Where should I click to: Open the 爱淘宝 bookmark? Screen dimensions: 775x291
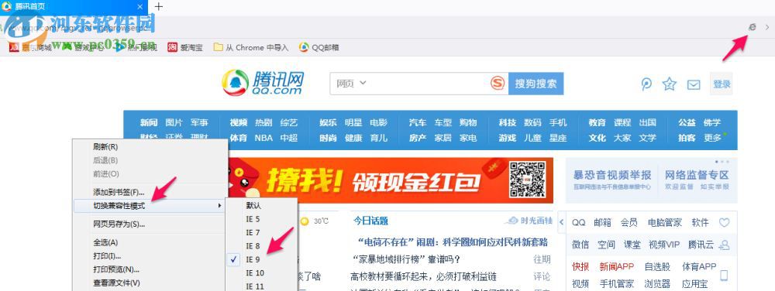(x=185, y=47)
